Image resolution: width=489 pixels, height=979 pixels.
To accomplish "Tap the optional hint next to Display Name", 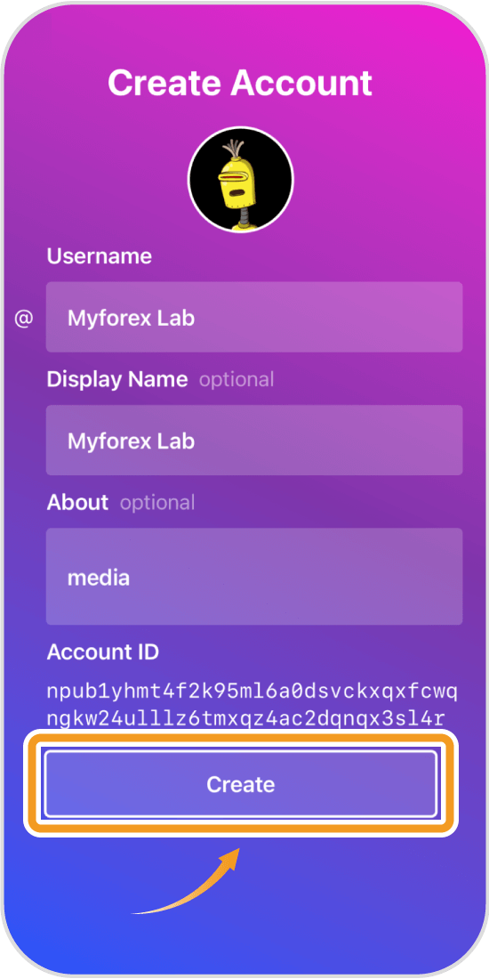I will [236, 380].
